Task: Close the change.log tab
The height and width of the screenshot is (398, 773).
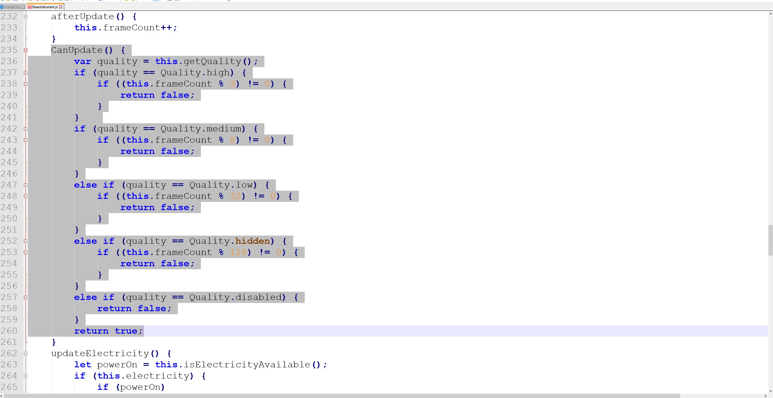Action: point(23,7)
